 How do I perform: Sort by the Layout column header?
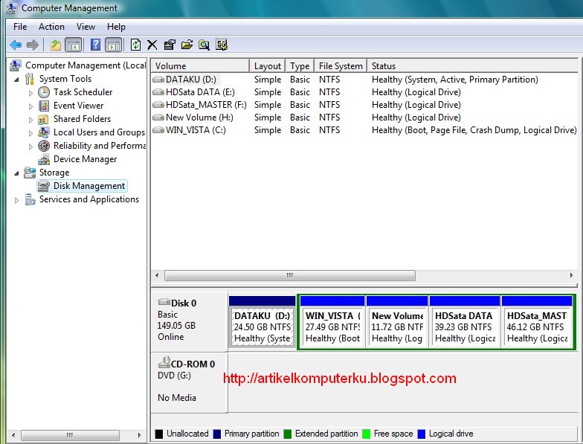268,65
